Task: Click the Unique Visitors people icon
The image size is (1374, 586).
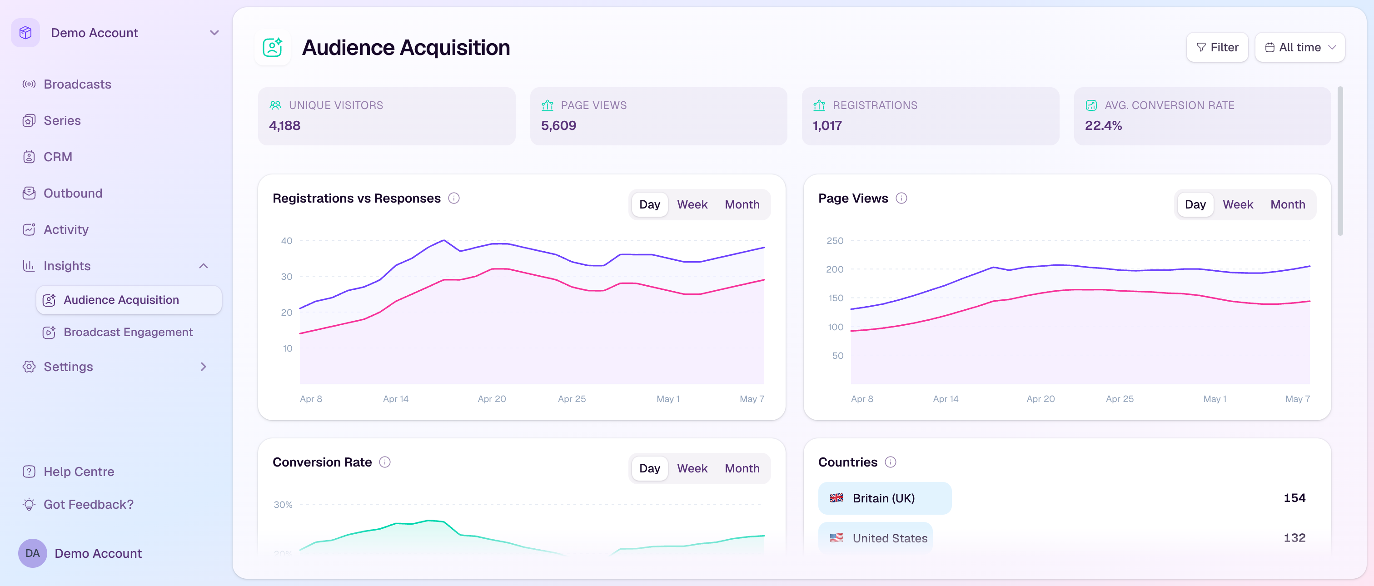Action: tap(275, 105)
